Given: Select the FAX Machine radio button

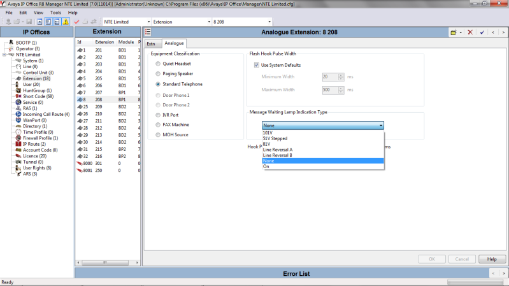Looking at the screenshot, I should coord(158,125).
